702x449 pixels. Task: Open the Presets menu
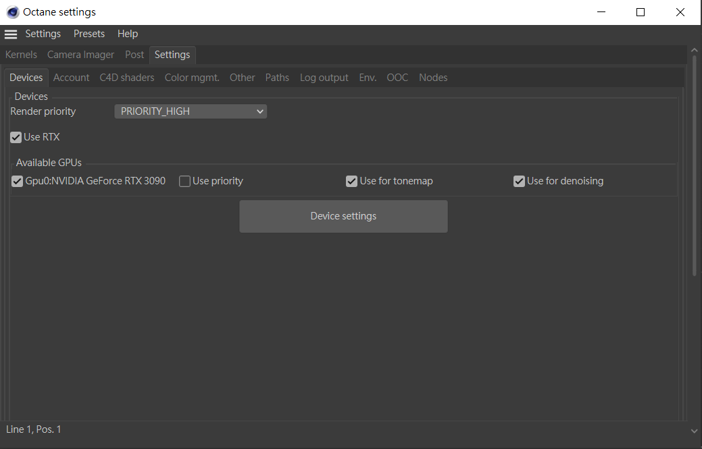(89, 34)
